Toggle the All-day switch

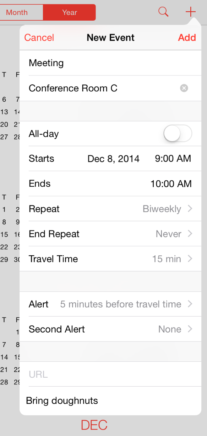pyautogui.click(x=178, y=134)
